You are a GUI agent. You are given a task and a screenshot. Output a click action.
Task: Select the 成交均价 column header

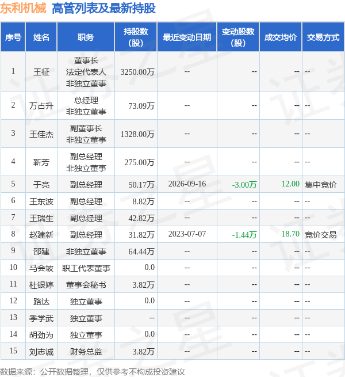pos(281,37)
